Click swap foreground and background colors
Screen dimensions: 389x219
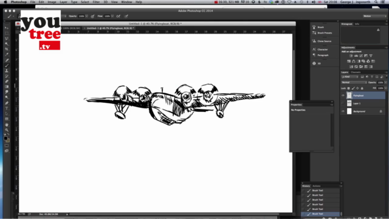pyautogui.click(x=9, y=134)
